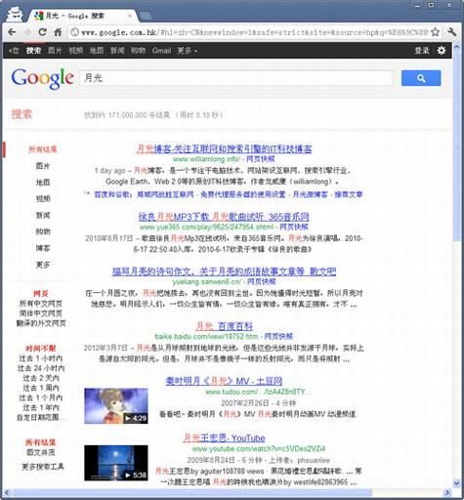Select 所有中文网页 filter

[x=41, y=304]
